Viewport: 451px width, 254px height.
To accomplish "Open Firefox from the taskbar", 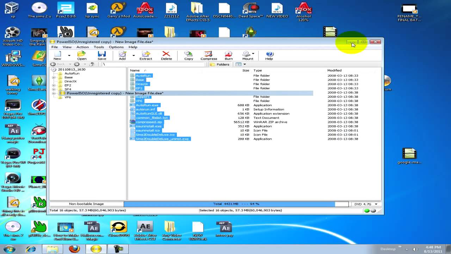I will tap(74, 249).
